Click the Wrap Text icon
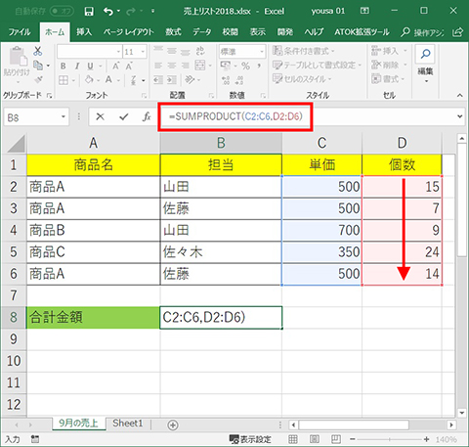This screenshot has height=447, width=469. tap(200, 51)
